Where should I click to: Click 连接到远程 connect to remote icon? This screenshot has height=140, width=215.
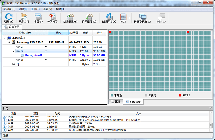[143, 18]
